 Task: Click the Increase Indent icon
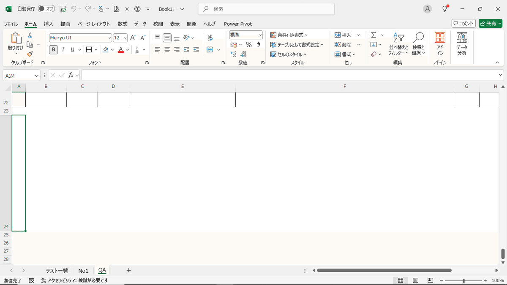click(196, 49)
